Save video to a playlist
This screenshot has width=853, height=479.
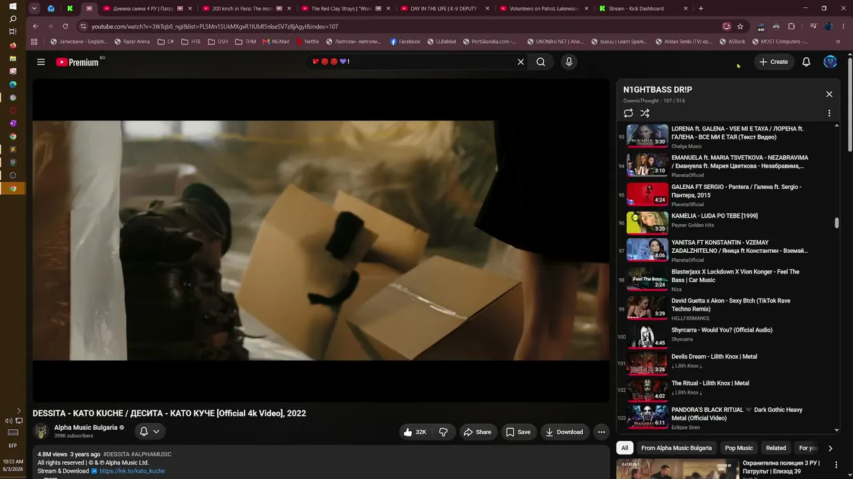pos(518,432)
